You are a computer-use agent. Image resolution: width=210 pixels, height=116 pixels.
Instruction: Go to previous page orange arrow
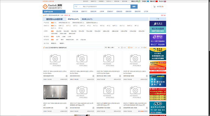(136, 48)
